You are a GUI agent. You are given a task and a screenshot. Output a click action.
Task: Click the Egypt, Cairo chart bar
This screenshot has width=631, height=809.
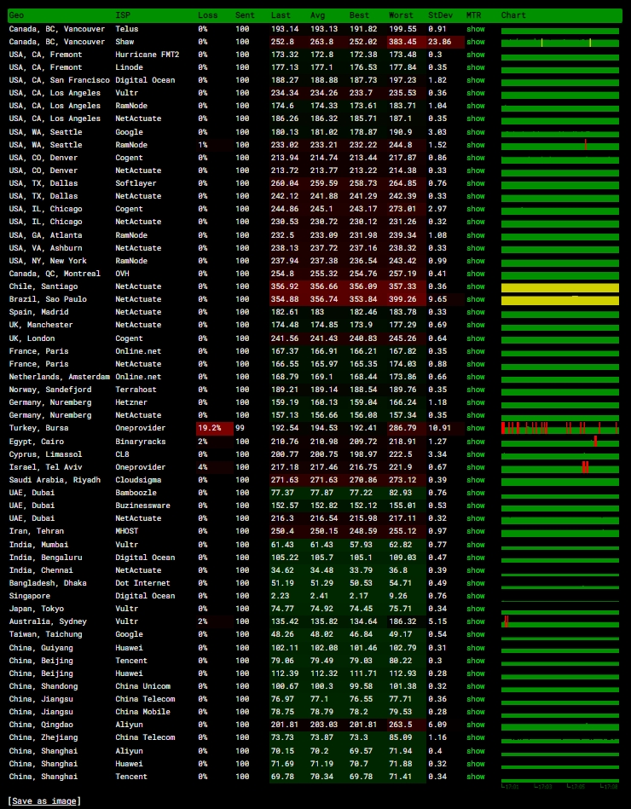point(560,442)
